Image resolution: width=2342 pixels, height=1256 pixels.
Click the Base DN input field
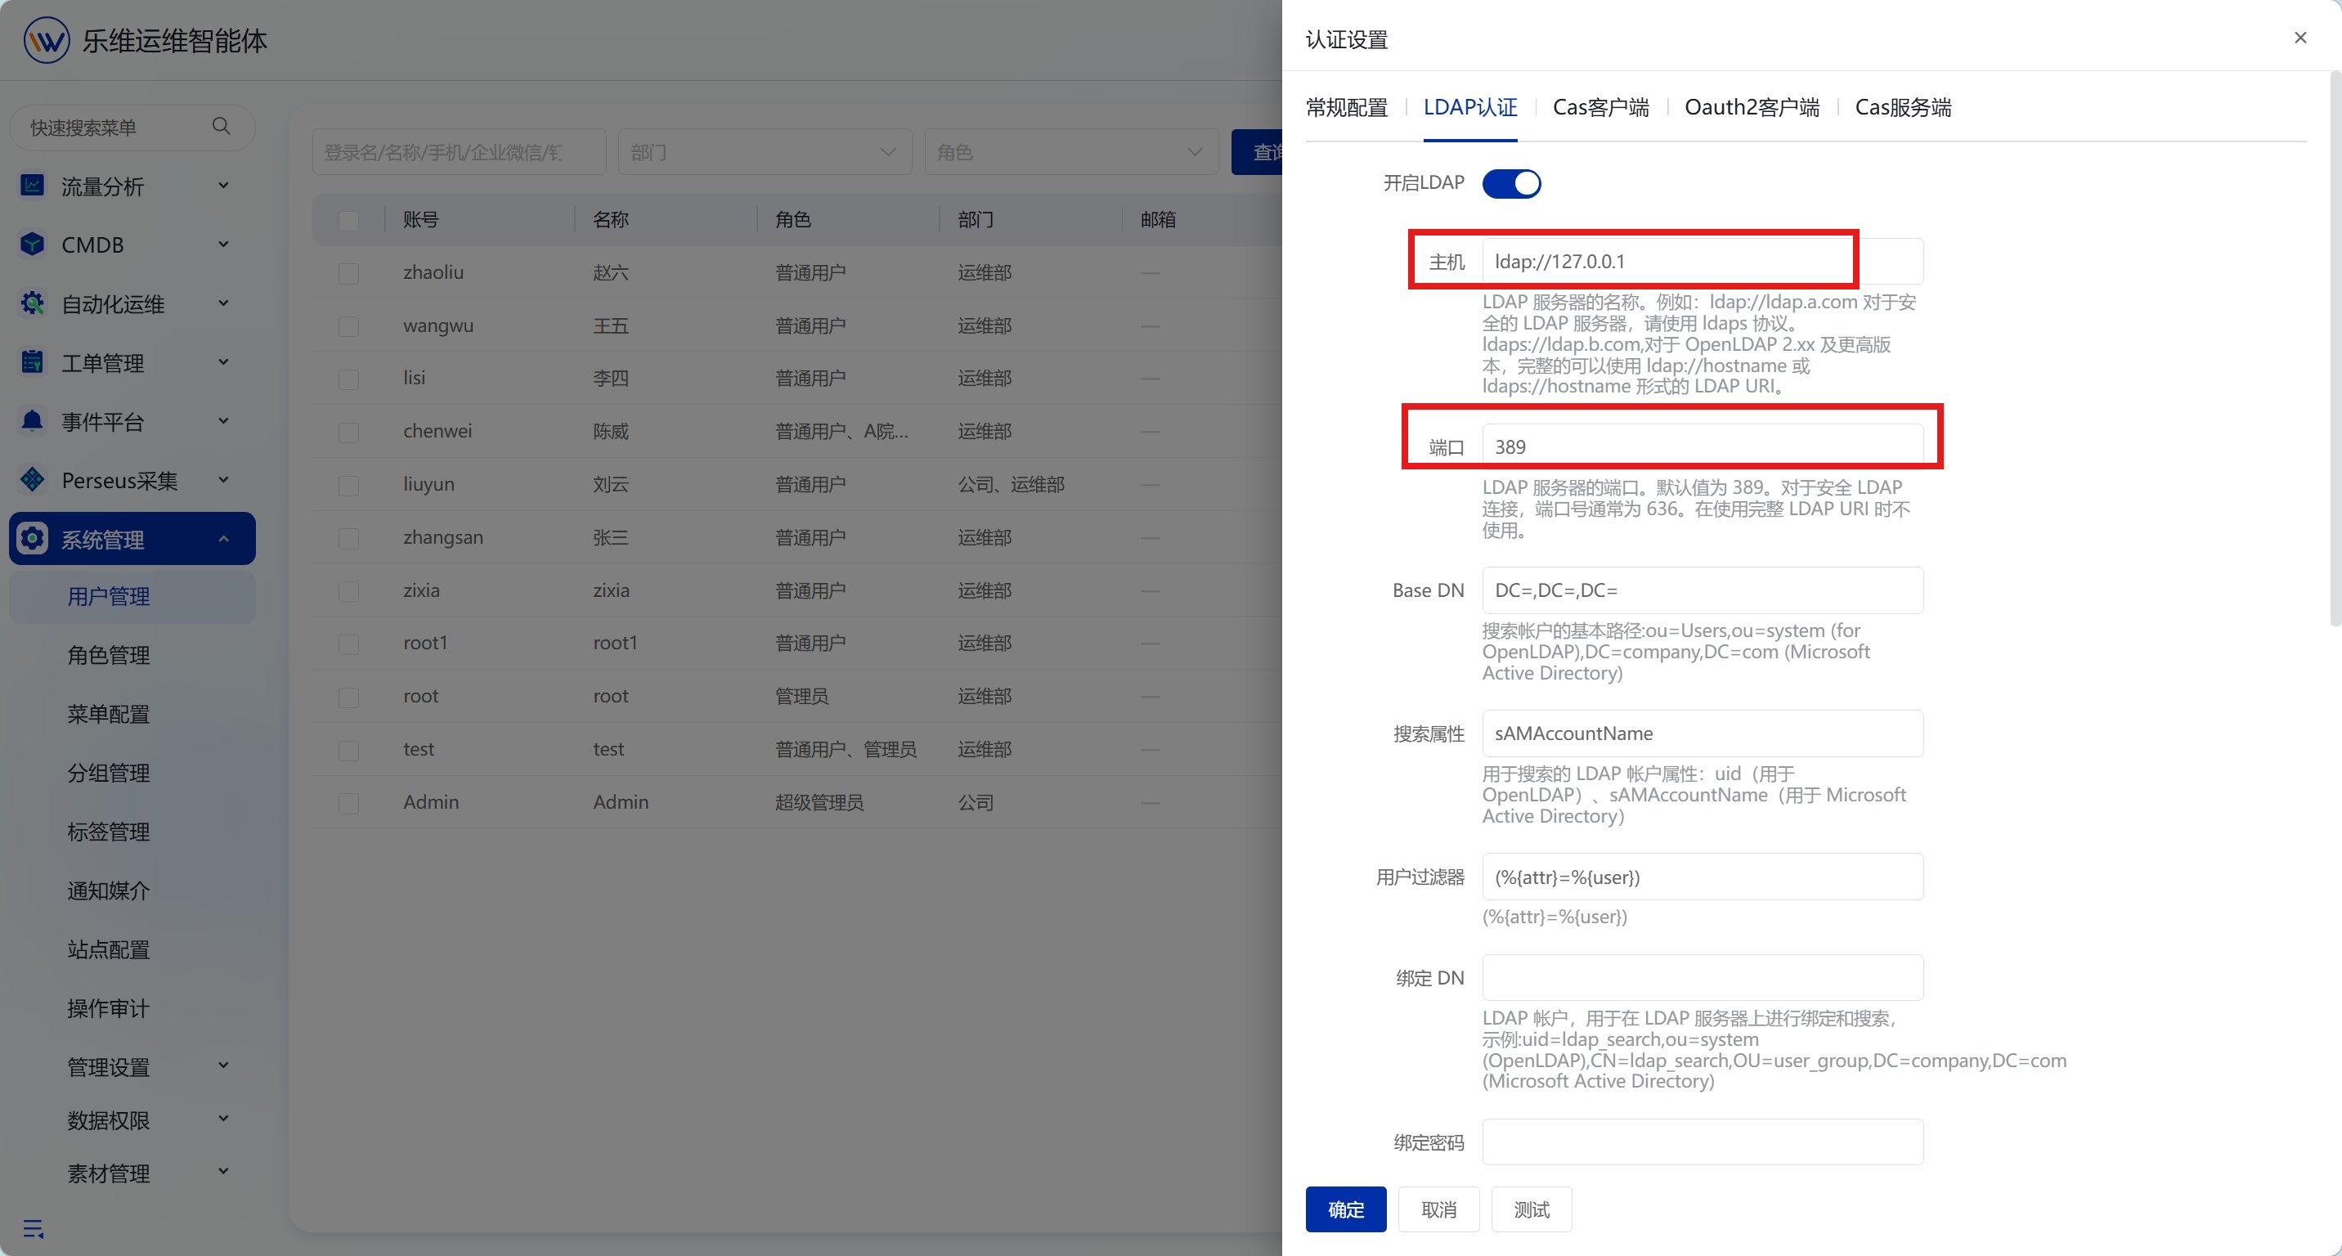[1702, 590]
